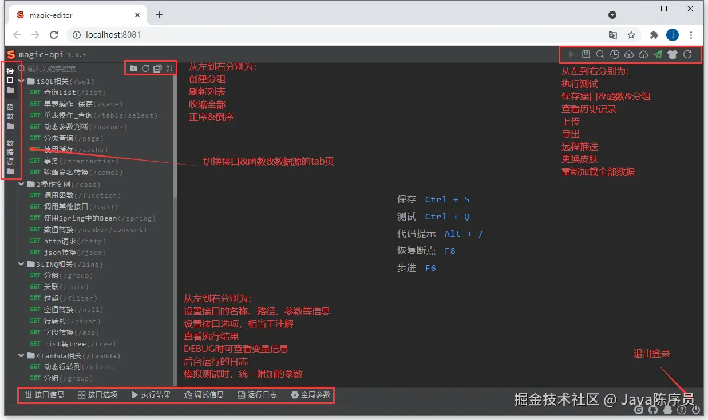
Task: Go back using the browser back arrow
Action: pos(17,35)
